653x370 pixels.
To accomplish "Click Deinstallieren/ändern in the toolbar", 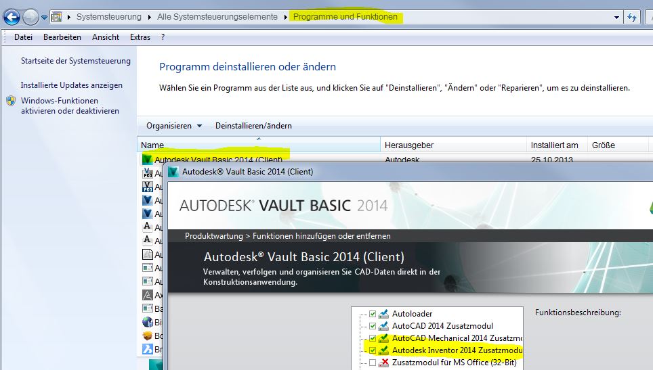I will click(253, 126).
